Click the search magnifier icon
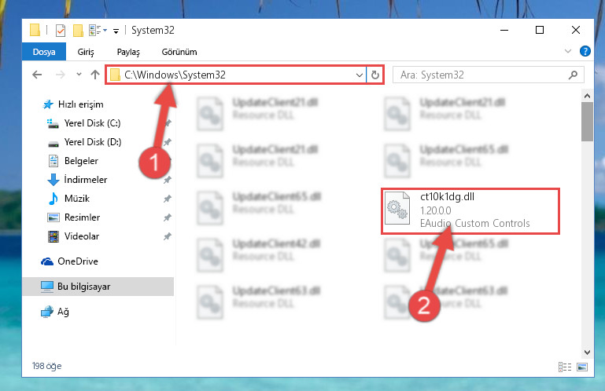The height and width of the screenshot is (391, 605). pos(573,75)
